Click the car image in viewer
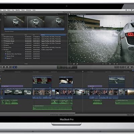Image resolution: width=134 pixels, height=134 pixels. [x=126, y=39]
